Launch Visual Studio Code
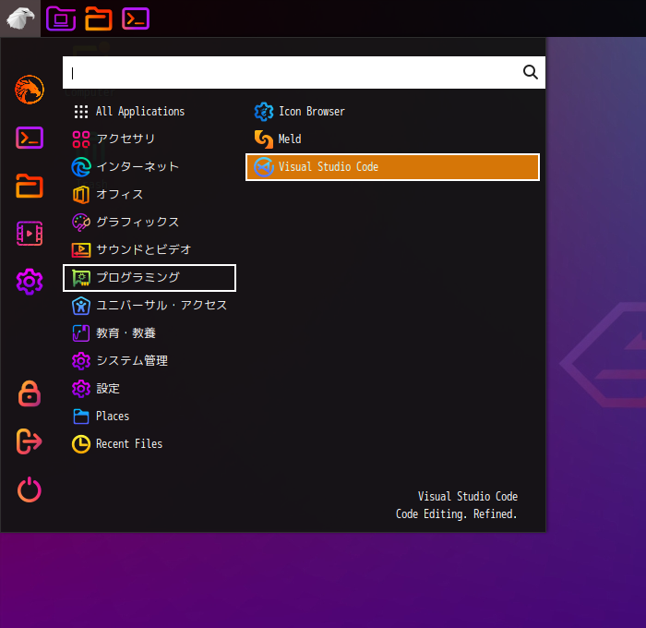This screenshot has width=646, height=628. pos(392,167)
